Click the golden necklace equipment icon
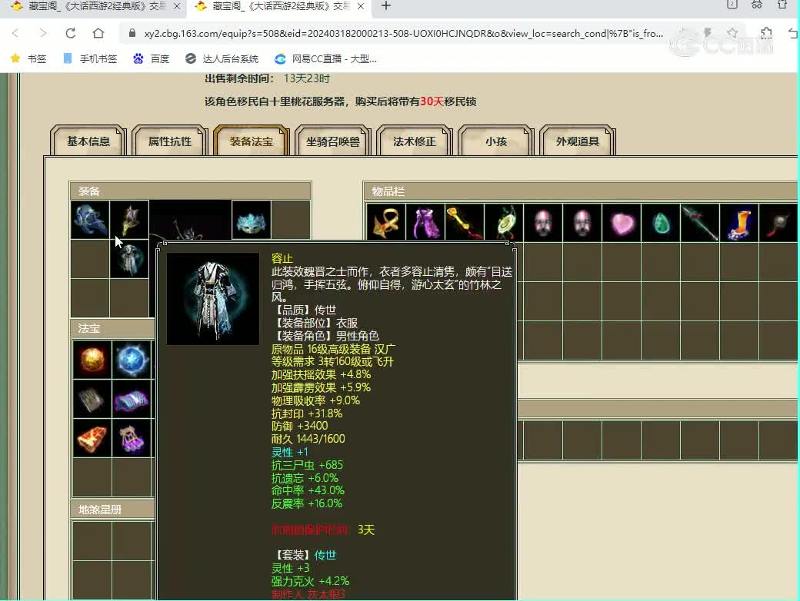 click(x=129, y=220)
